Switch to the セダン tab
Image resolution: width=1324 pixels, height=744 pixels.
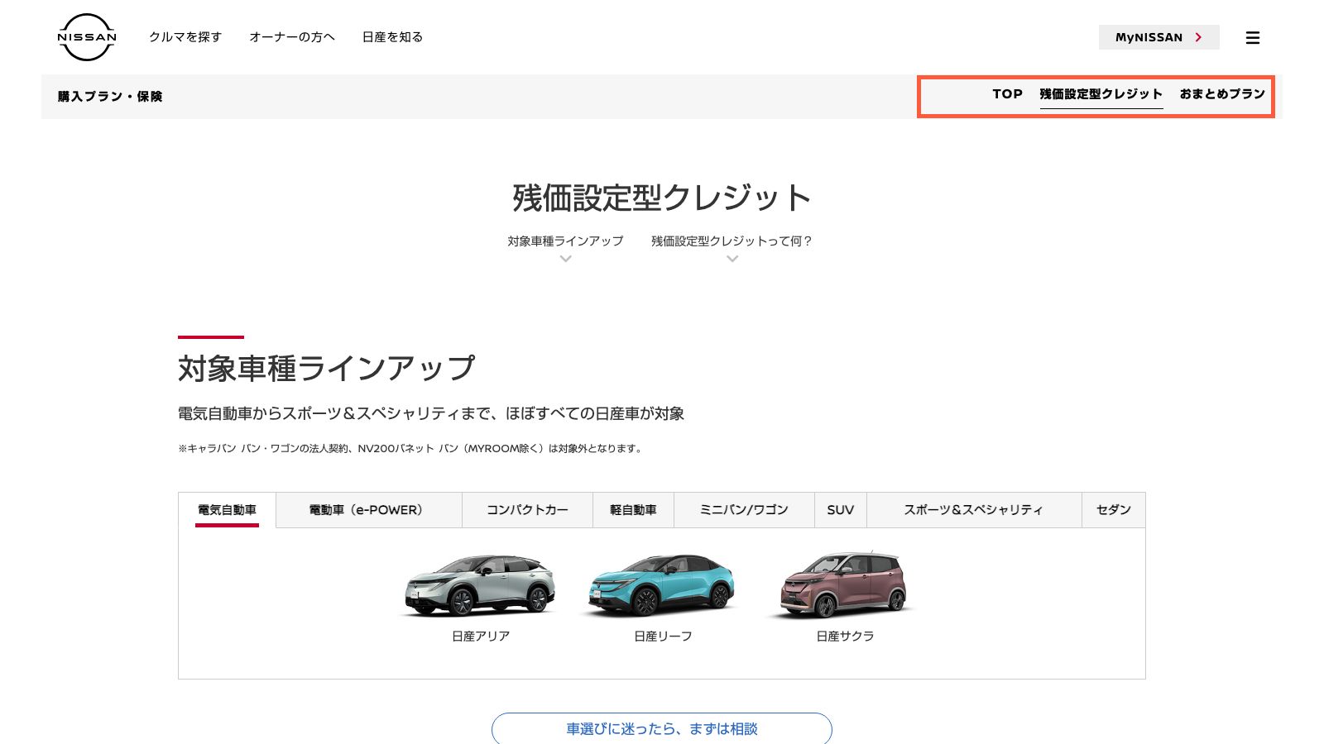coord(1114,510)
